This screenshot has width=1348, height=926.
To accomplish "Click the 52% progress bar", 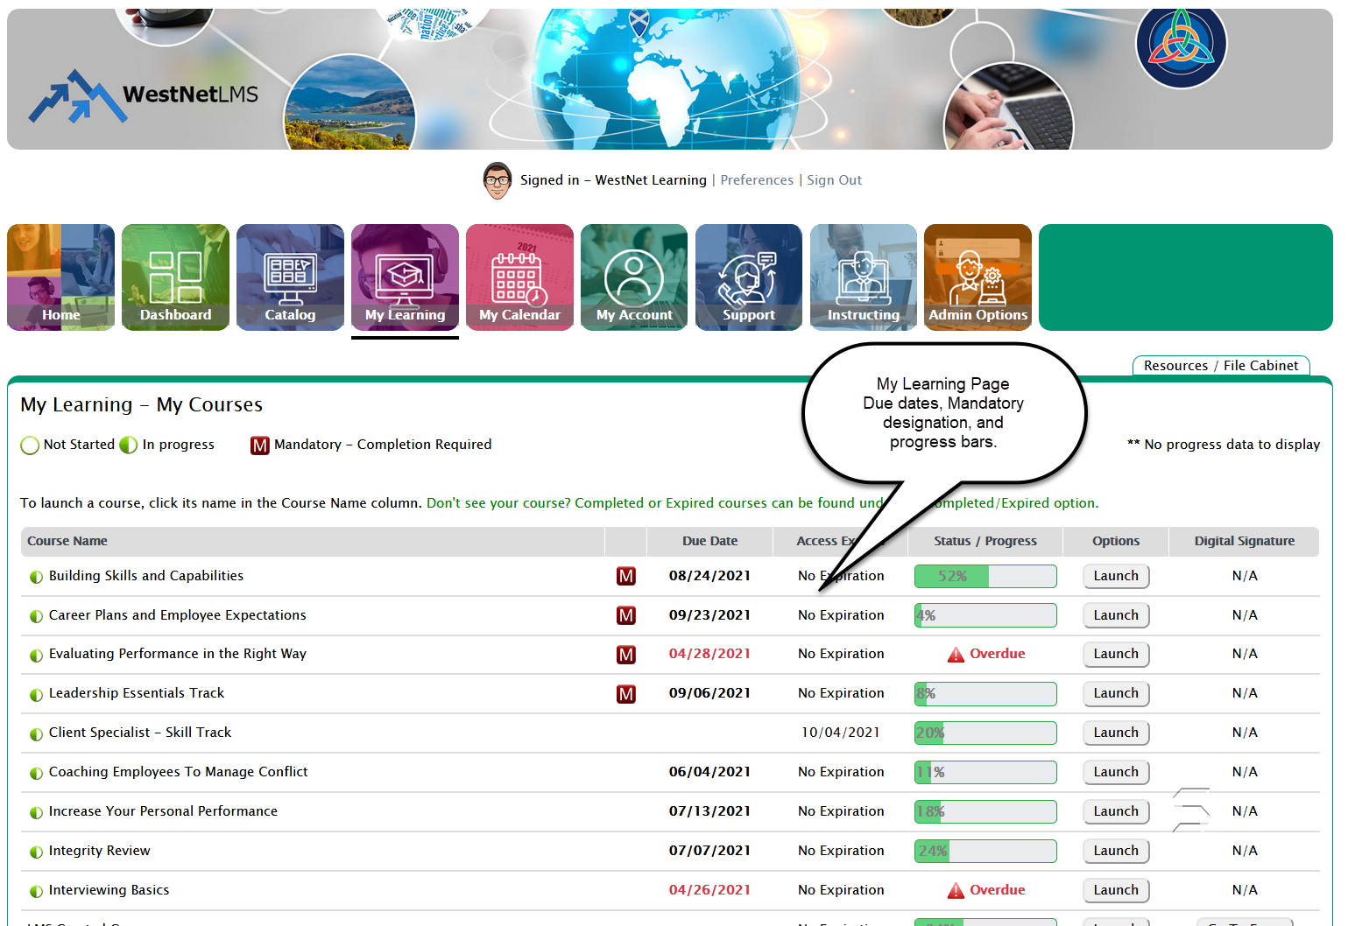I will pyautogui.click(x=985, y=576).
